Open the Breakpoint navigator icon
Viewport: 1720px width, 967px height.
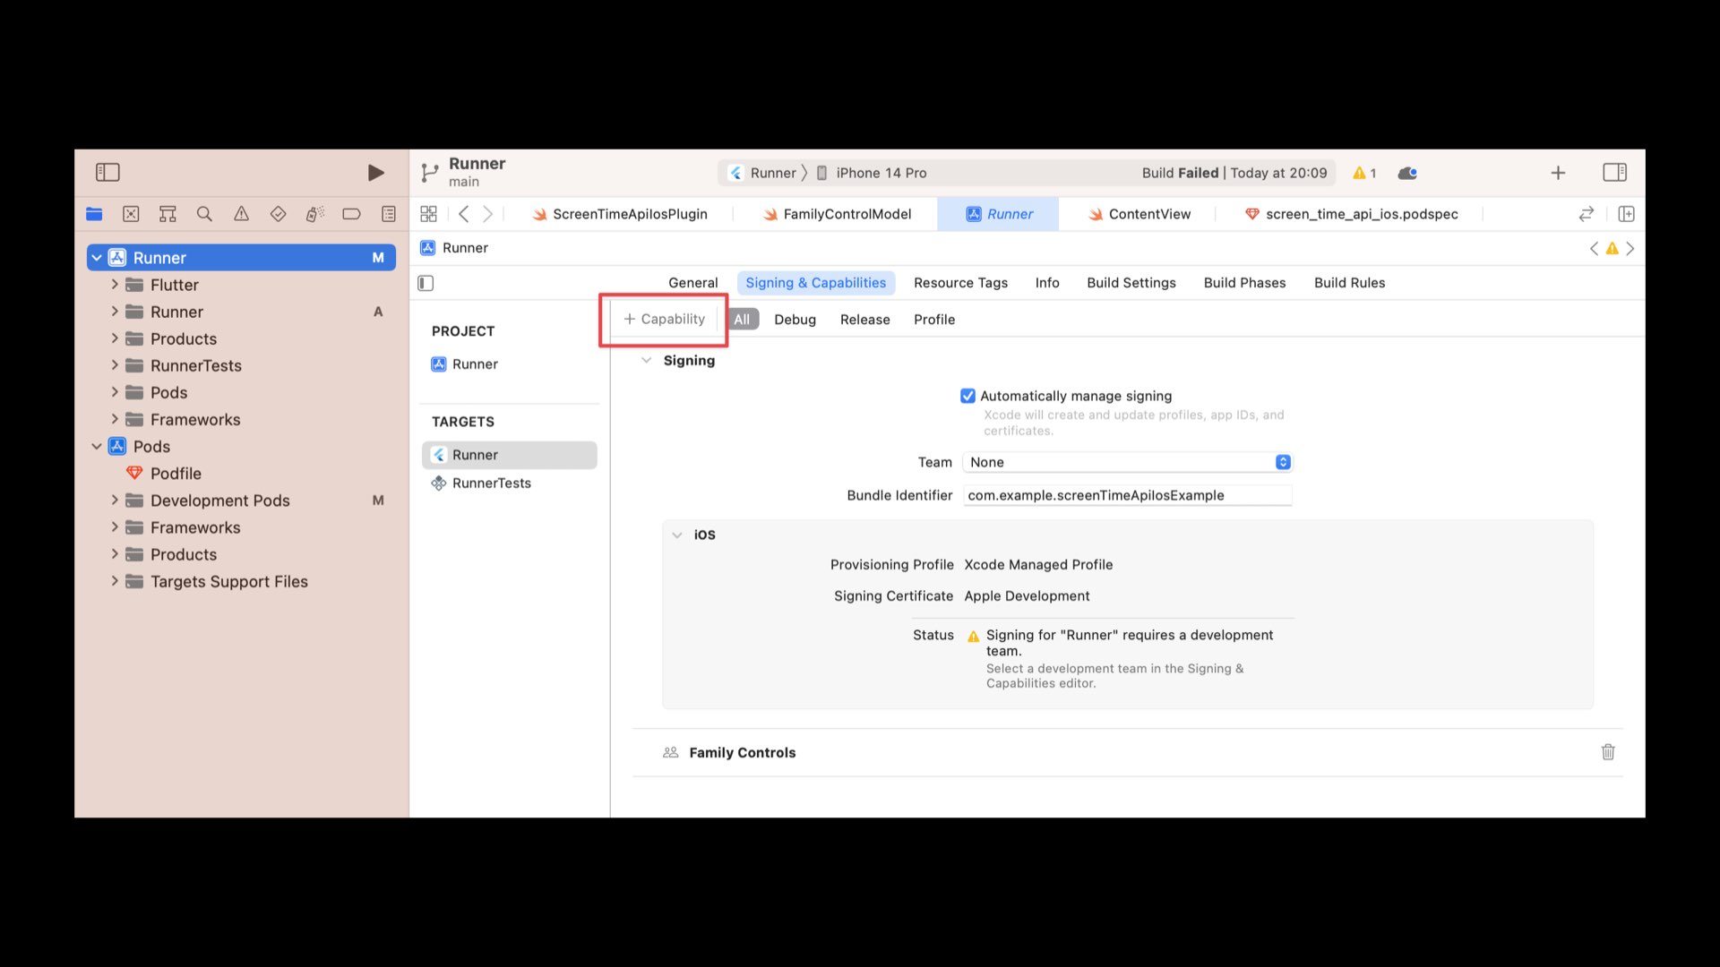coord(351,214)
